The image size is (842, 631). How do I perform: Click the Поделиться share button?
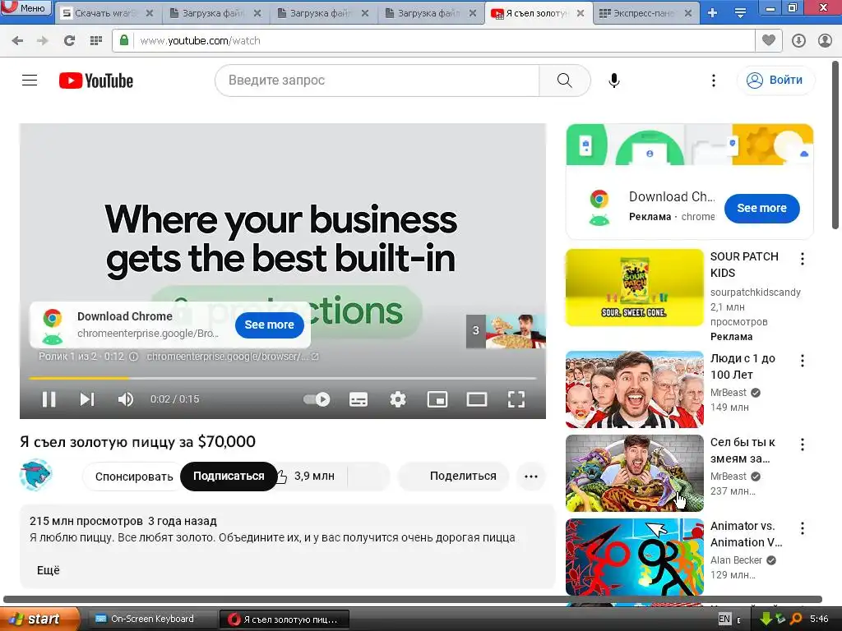(454, 477)
